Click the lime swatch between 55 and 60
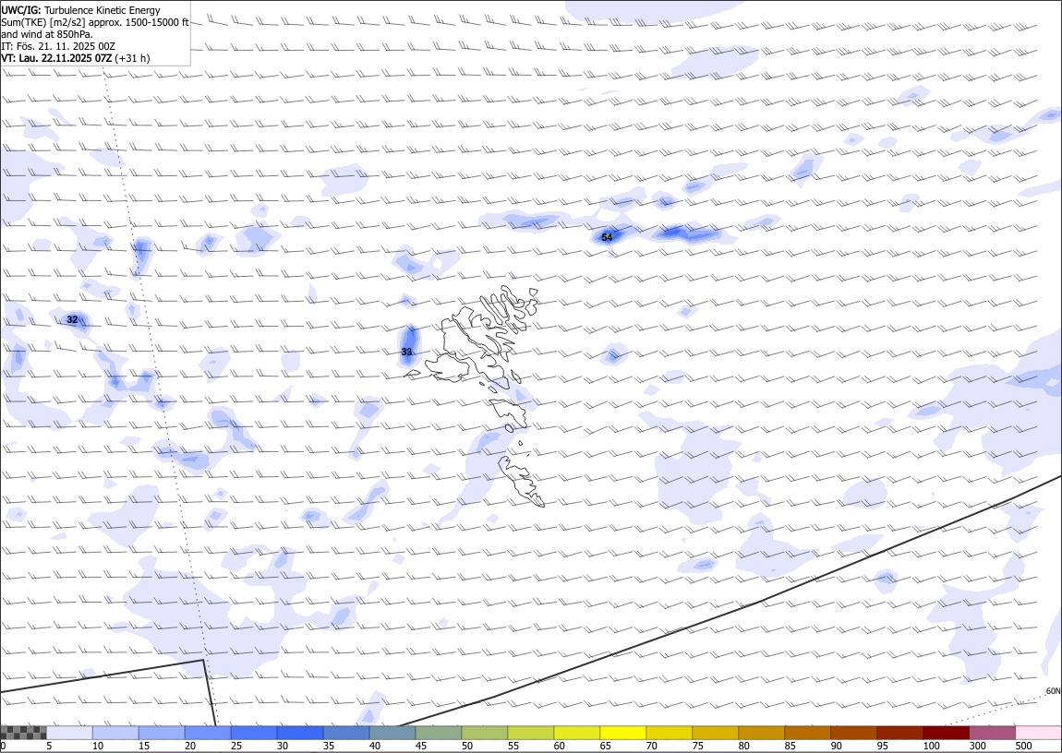Image resolution: width=1062 pixels, height=753 pixels. pos(530,733)
